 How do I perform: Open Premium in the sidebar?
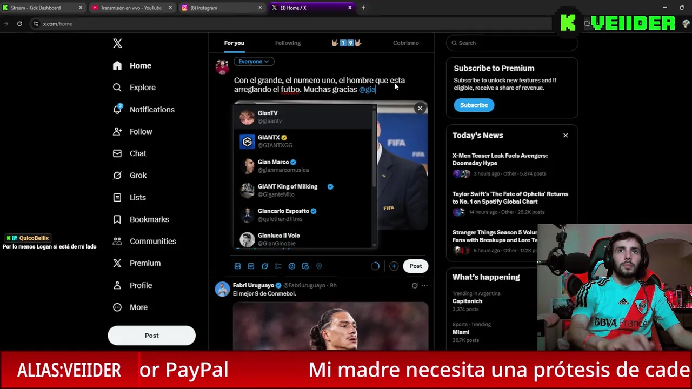pyautogui.click(x=137, y=263)
